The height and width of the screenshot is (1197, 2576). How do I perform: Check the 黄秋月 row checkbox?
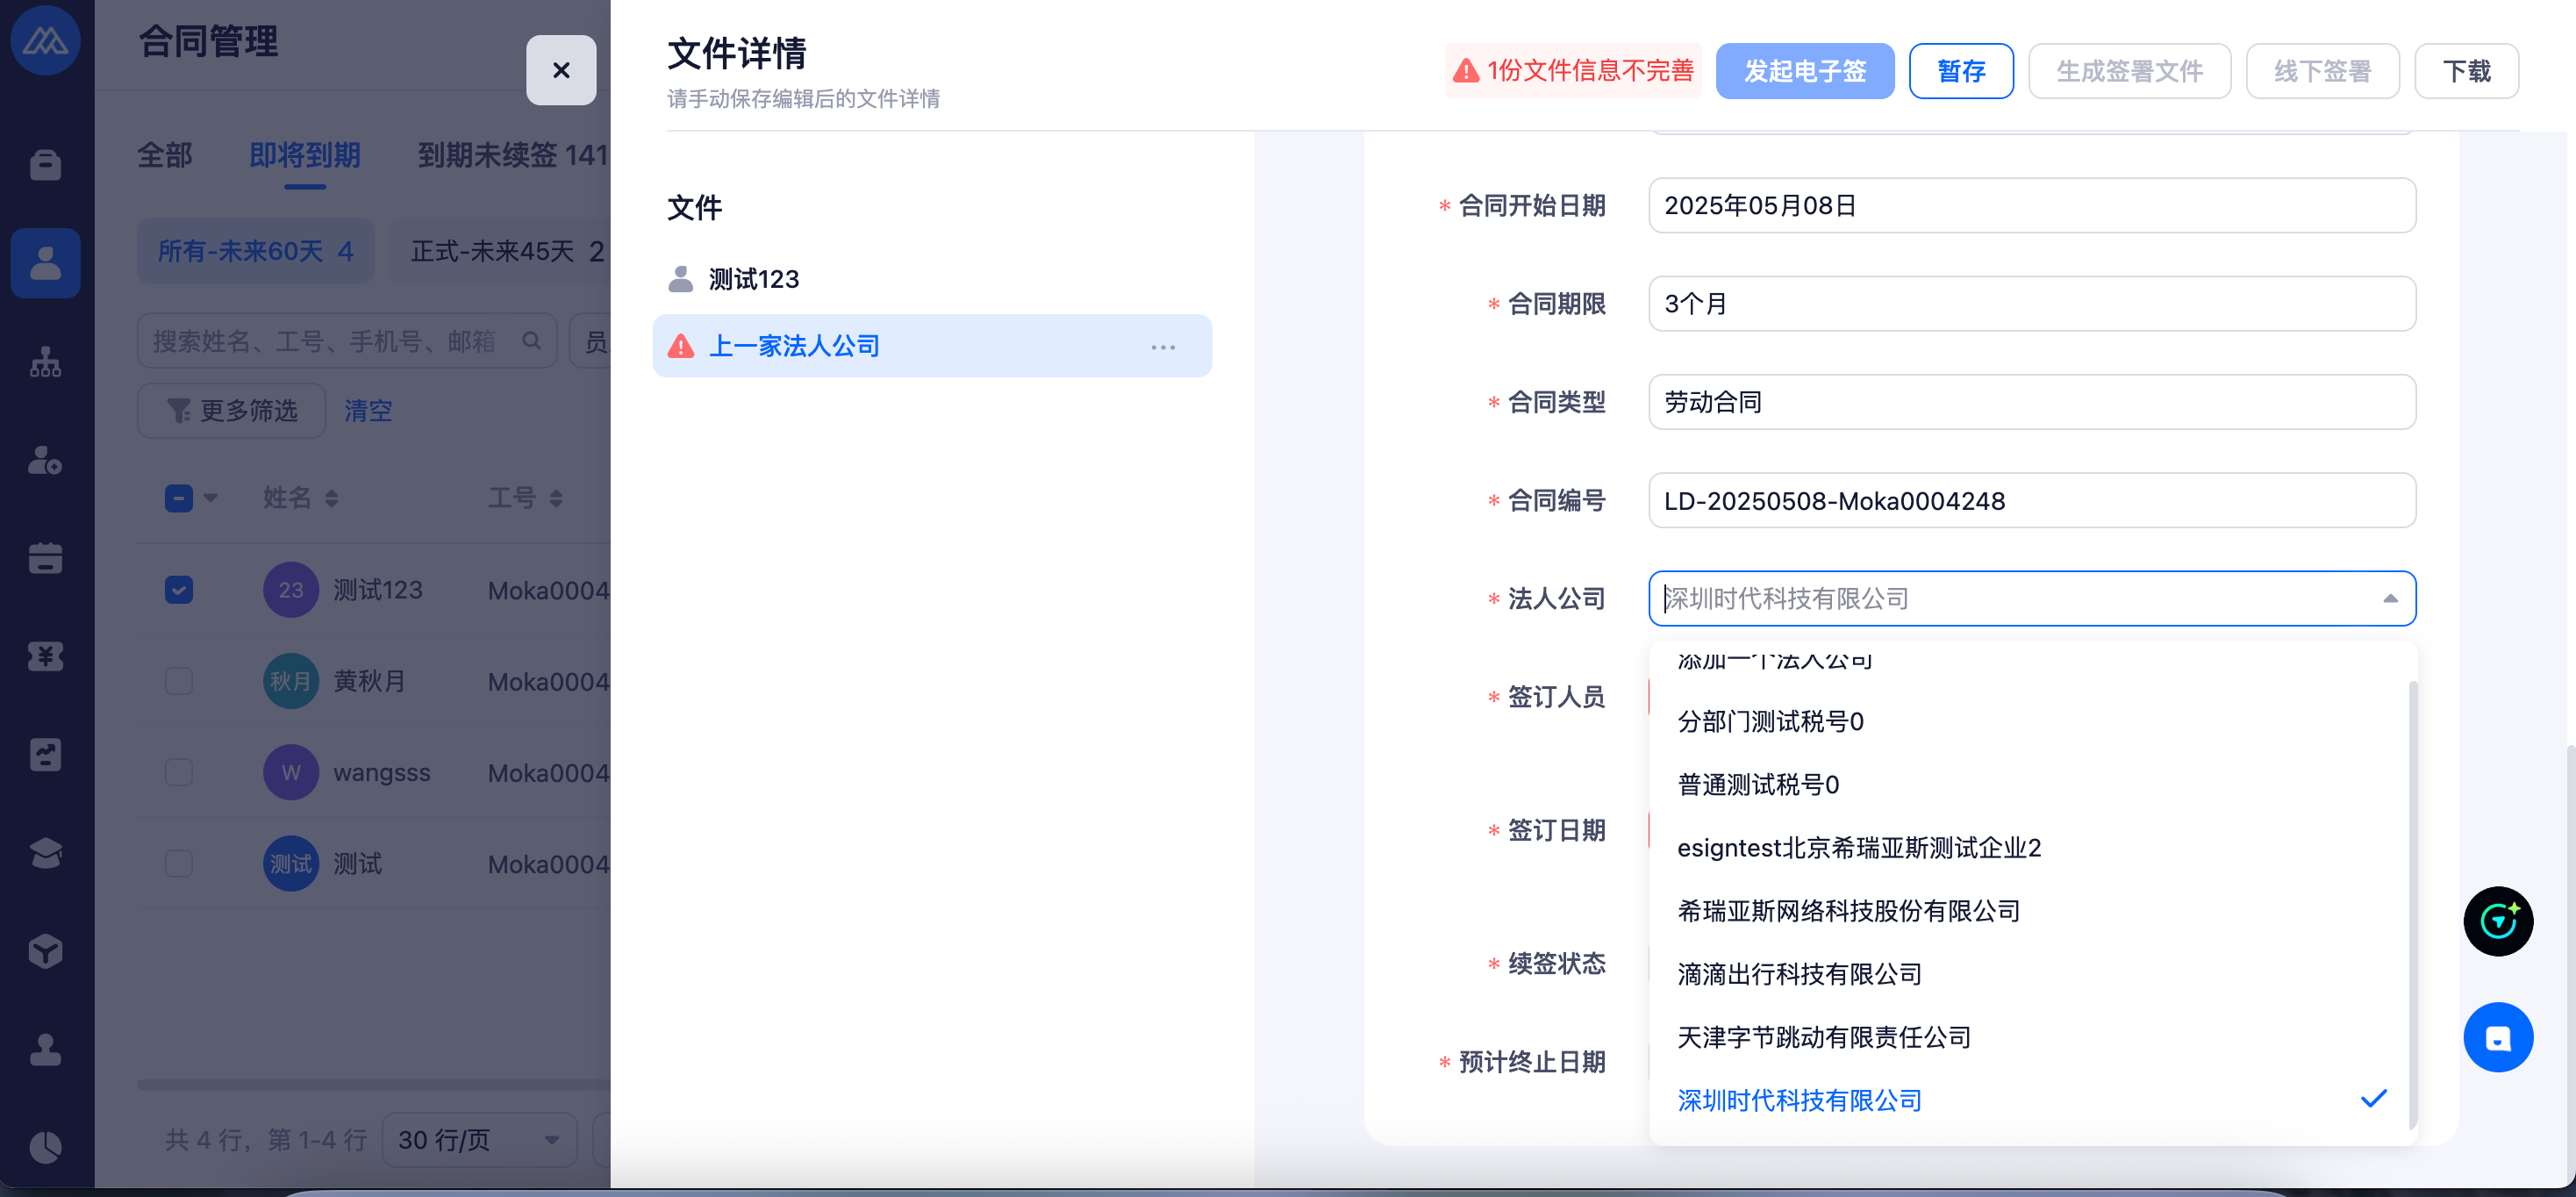(179, 681)
